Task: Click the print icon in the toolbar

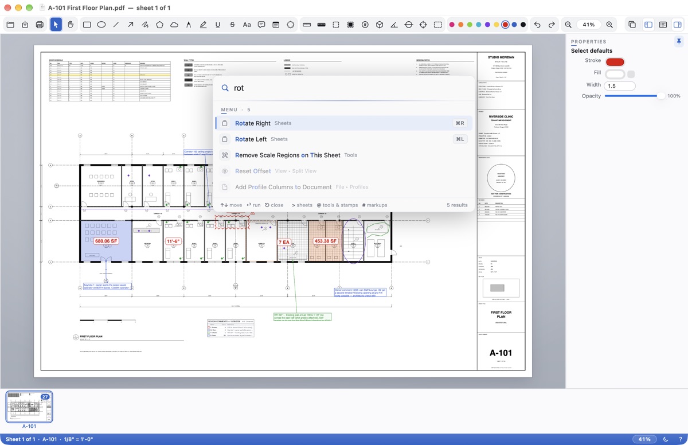Action: point(40,25)
